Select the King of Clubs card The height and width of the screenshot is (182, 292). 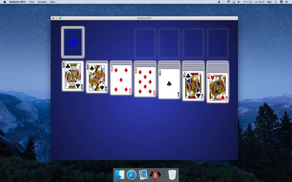tap(73, 76)
